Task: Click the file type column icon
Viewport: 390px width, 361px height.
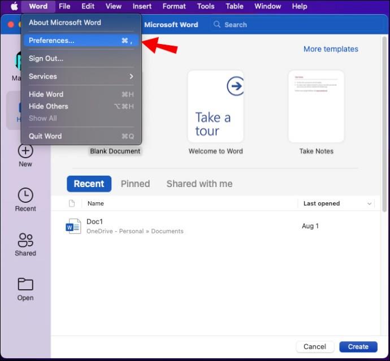Action: point(72,203)
